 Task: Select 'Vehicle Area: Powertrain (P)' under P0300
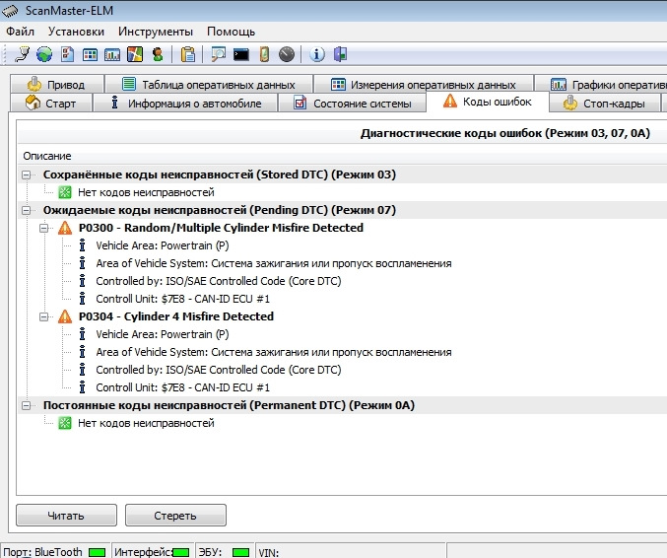coord(163,246)
